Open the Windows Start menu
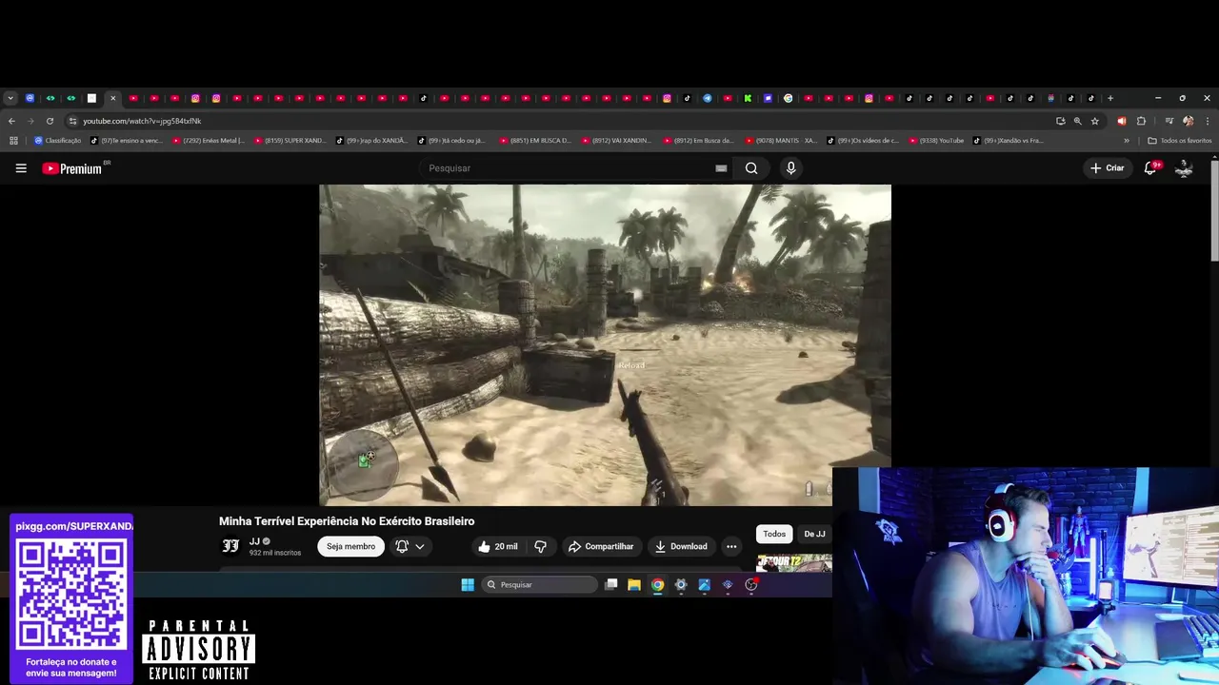Image resolution: width=1219 pixels, height=685 pixels. tap(468, 585)
